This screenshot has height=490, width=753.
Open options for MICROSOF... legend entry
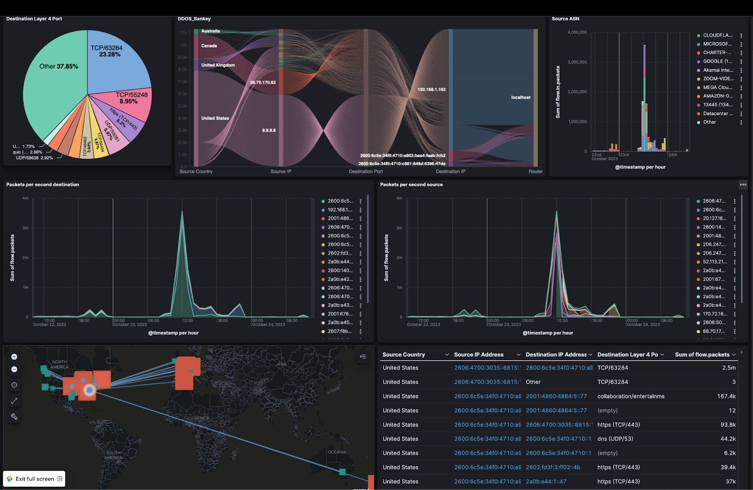click(741, 44)
